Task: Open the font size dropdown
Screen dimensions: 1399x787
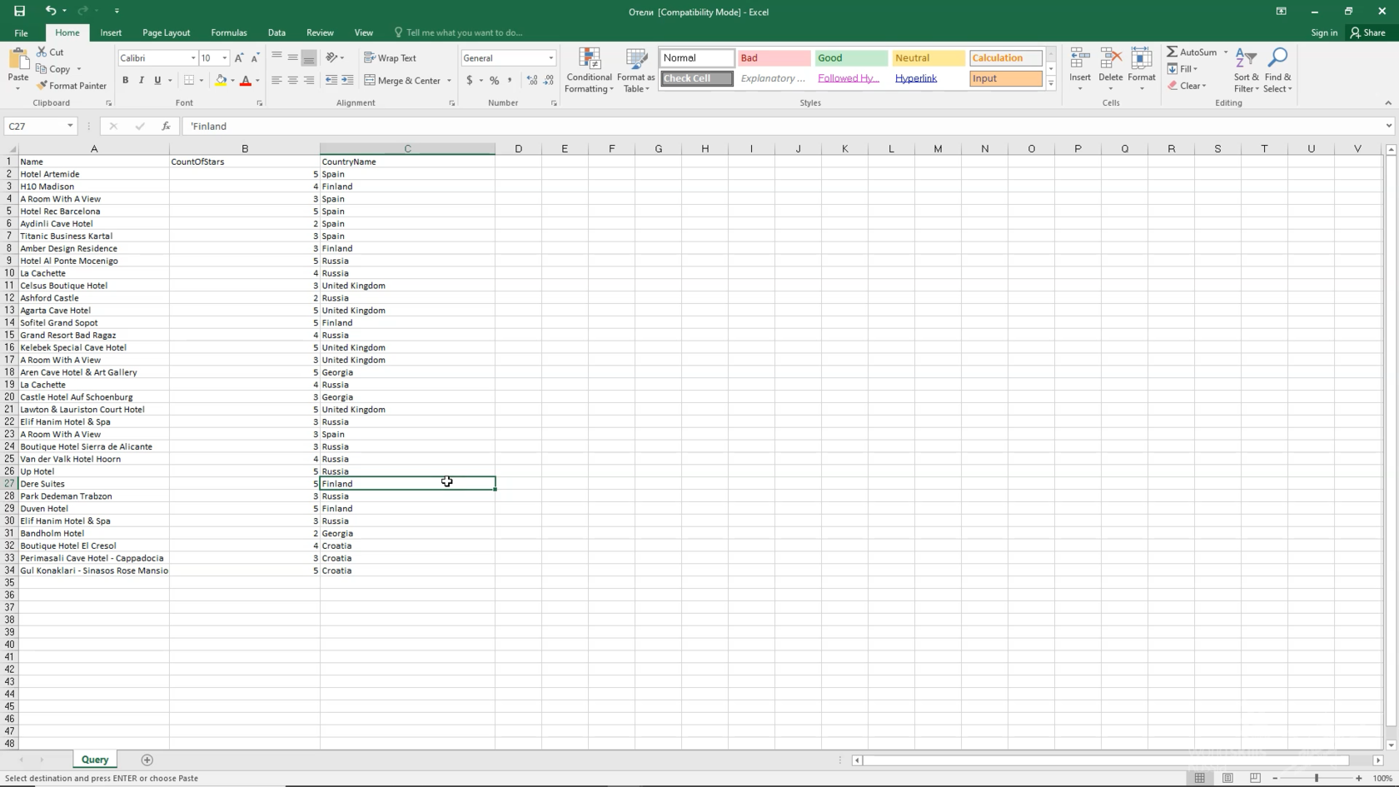Action: [224, 58]
